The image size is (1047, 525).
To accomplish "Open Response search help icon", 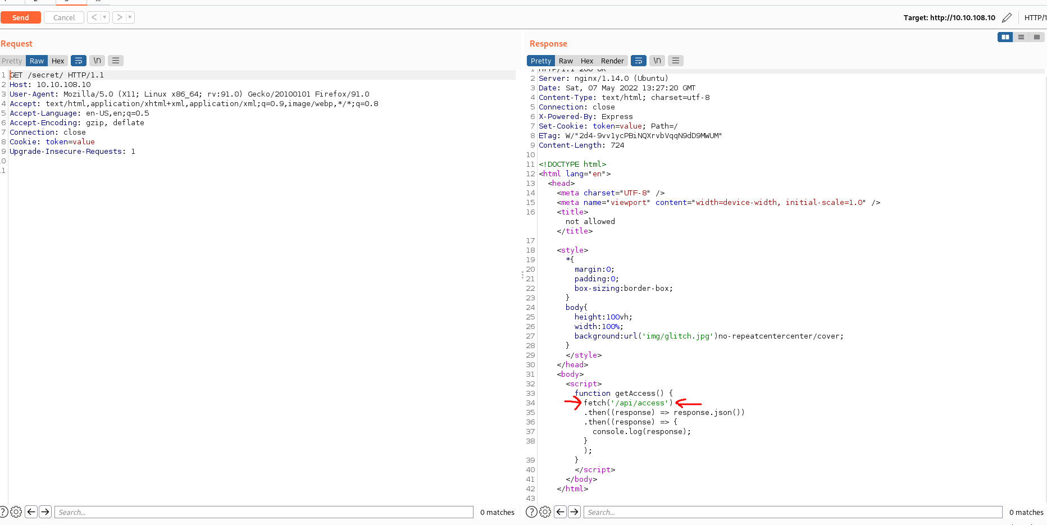I will pyautogui.click(x=531, y=512).
